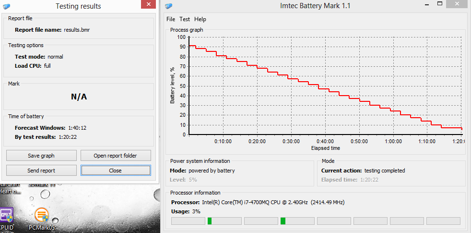Click the Usage 3% text

coord(186,211)
